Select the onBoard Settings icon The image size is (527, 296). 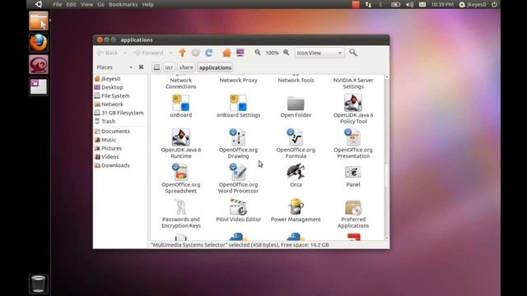[238, 103]
